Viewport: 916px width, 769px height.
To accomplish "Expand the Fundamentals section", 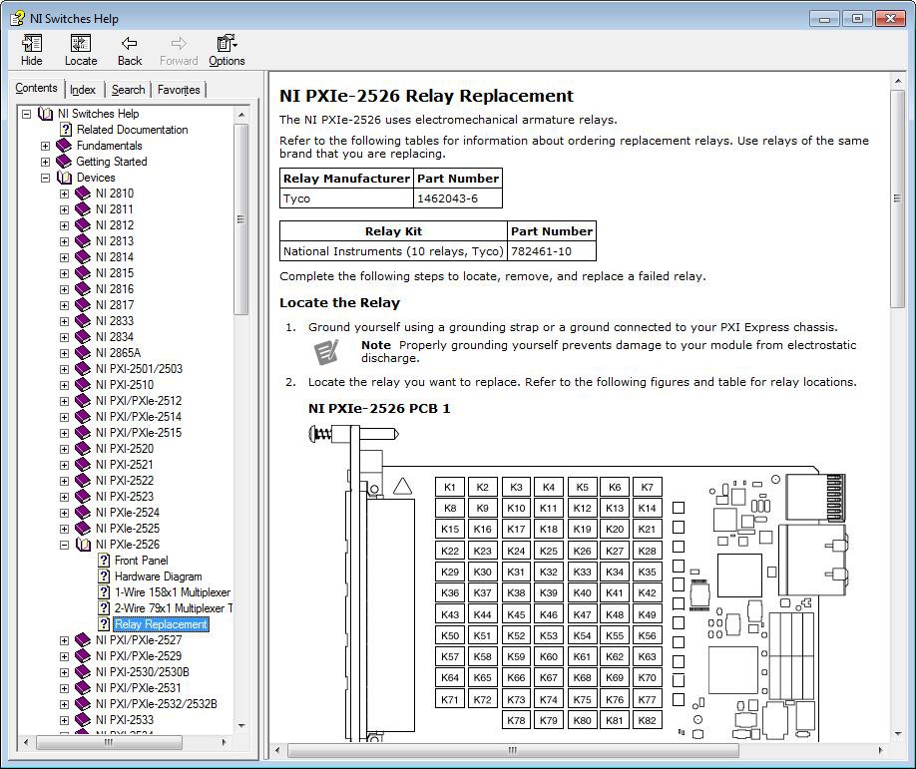I will pos(44,145).
